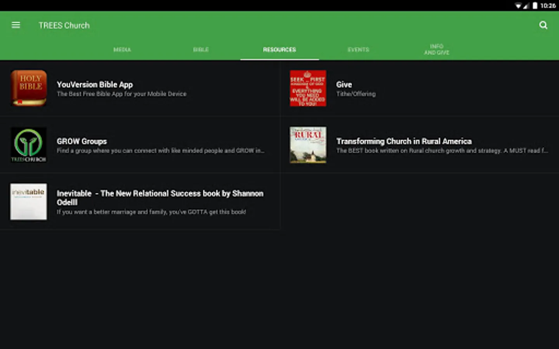Viewport: 559px width, 349px height.
Task: Open the EVENTS tab
Action: 358,50
